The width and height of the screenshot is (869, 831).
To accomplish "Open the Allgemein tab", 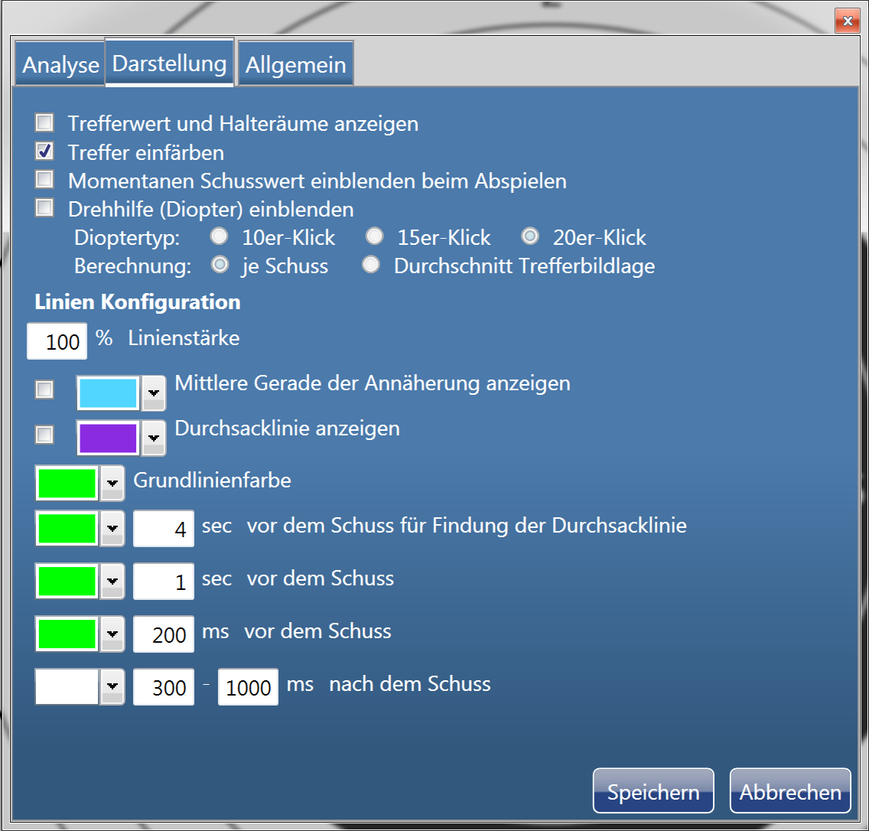I will coord(295,65).
